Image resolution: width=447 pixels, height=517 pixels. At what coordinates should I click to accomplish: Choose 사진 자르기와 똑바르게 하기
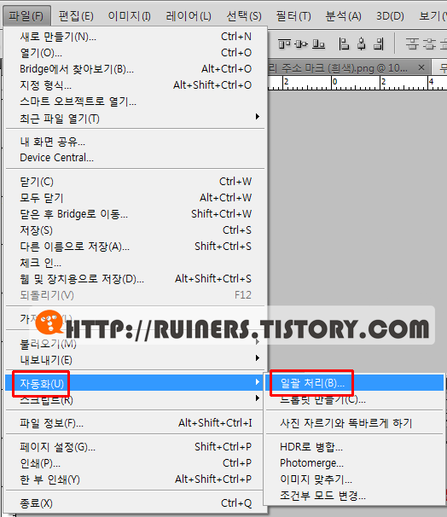[355, 422]
